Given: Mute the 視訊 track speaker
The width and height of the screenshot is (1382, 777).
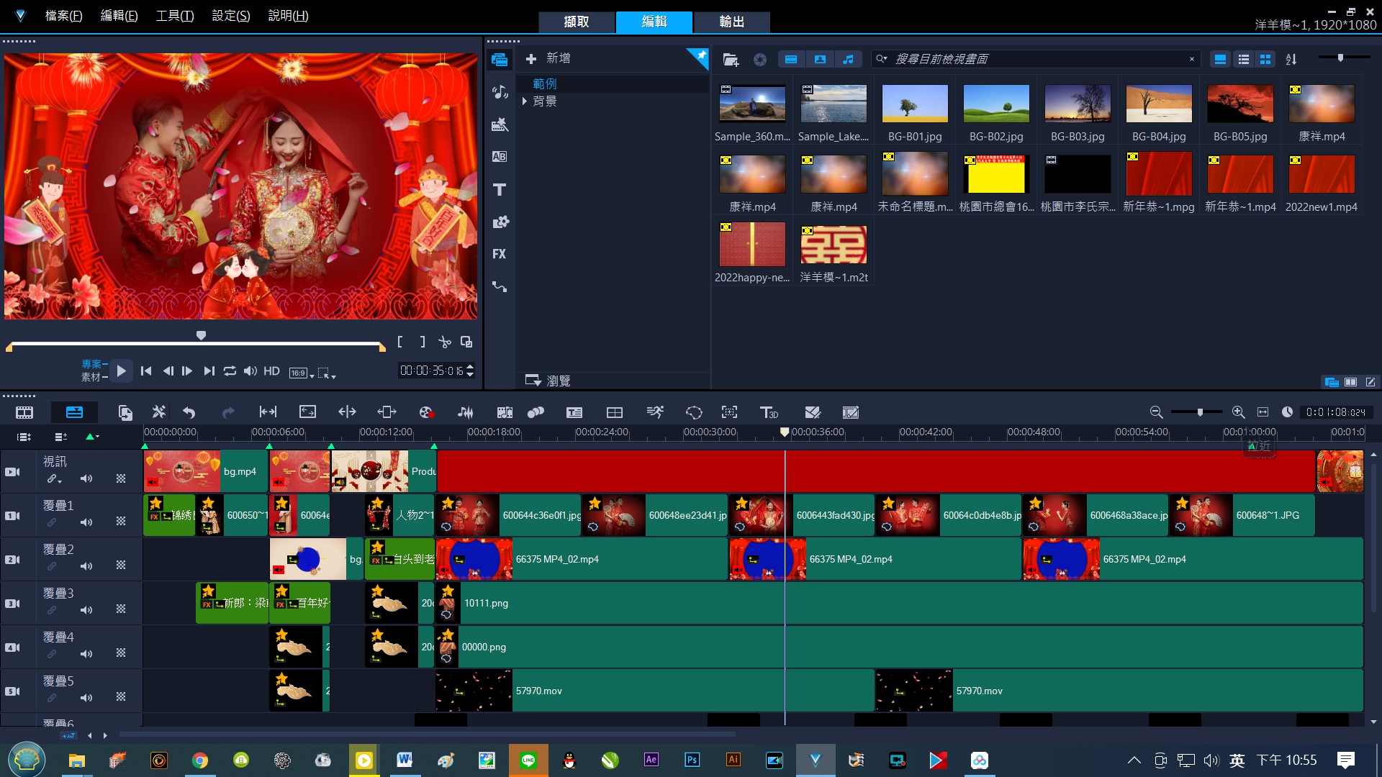Looking at the screenshot, I should (86, 478).
